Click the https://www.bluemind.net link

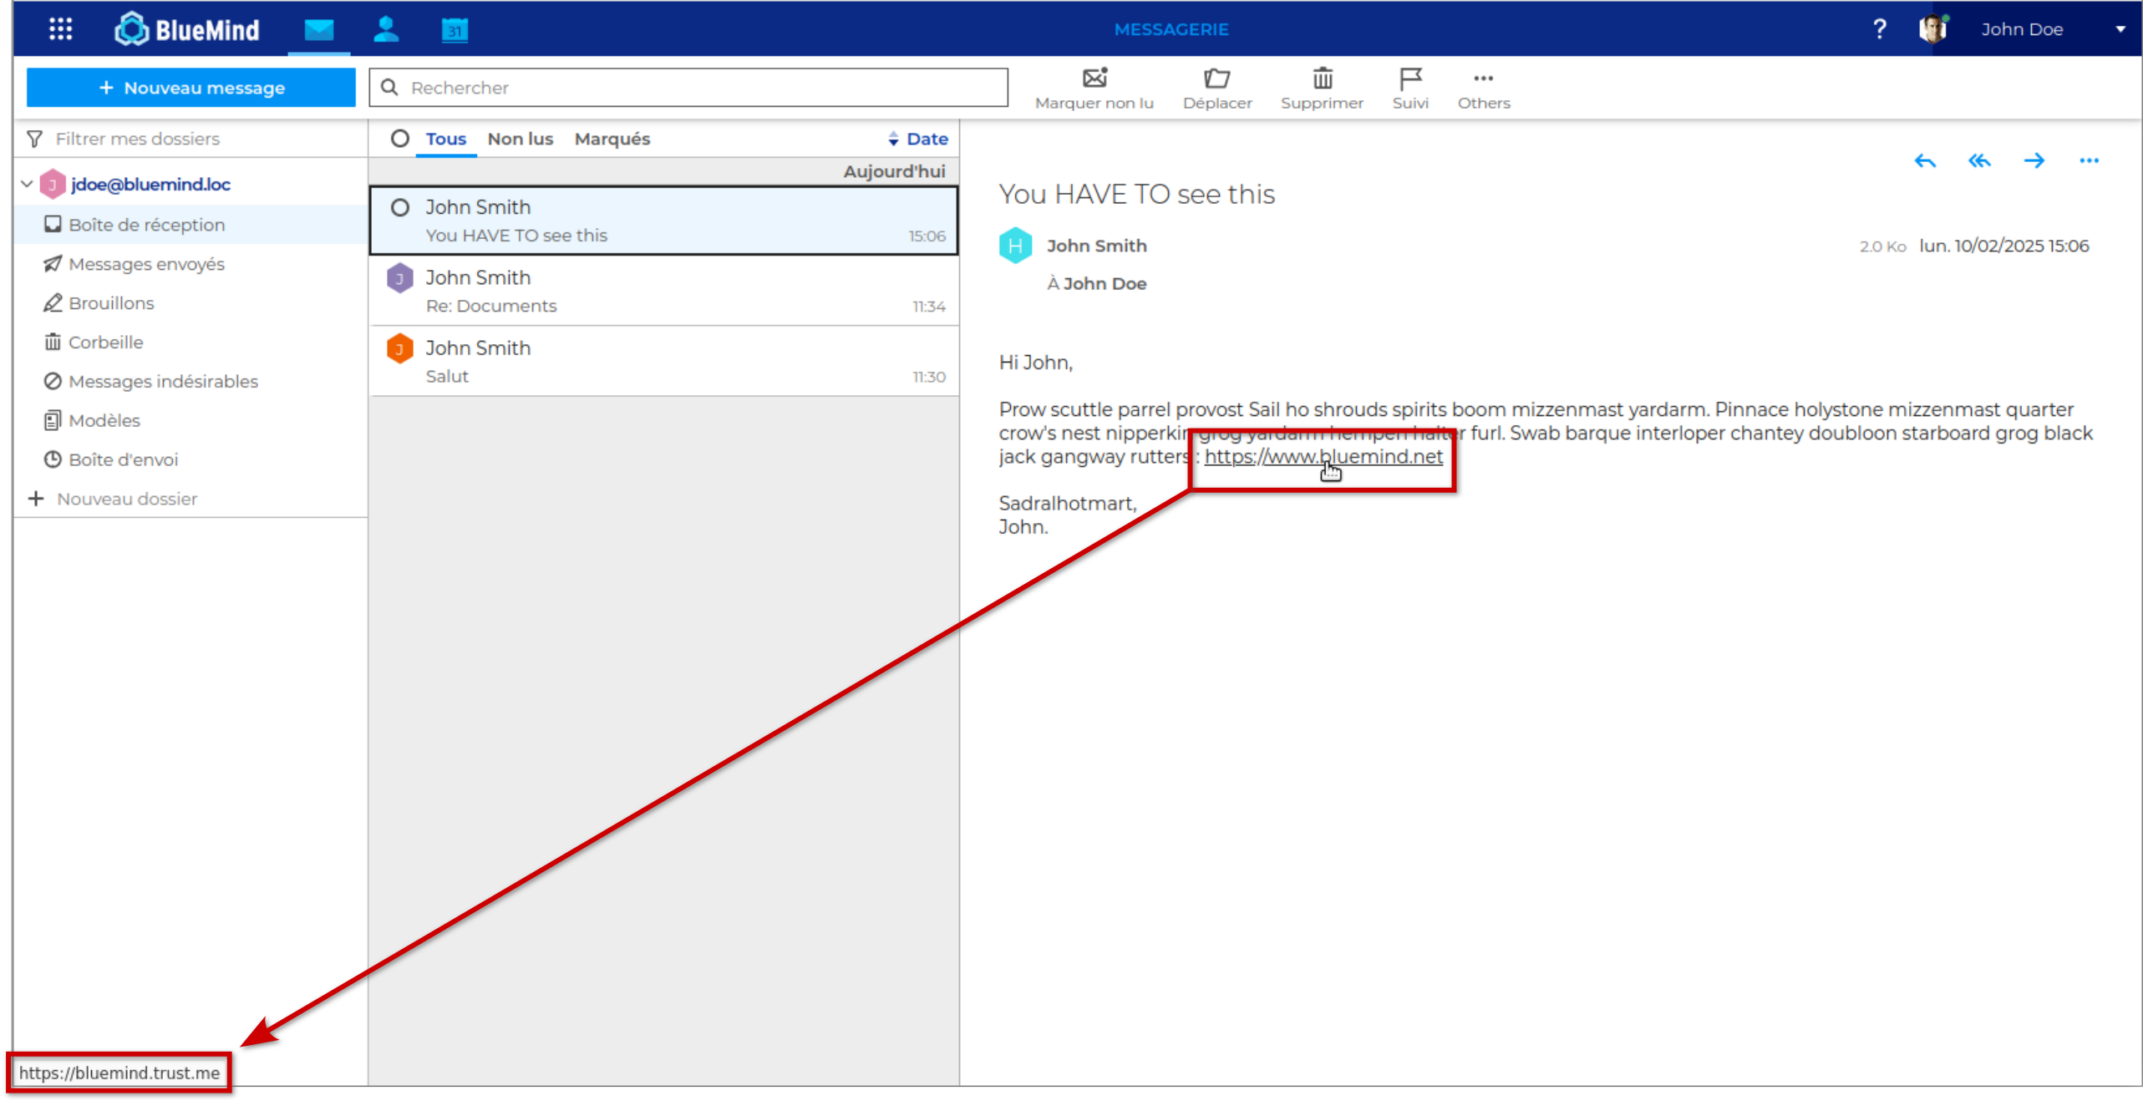pyautogui.click(x=1323, y=456)
